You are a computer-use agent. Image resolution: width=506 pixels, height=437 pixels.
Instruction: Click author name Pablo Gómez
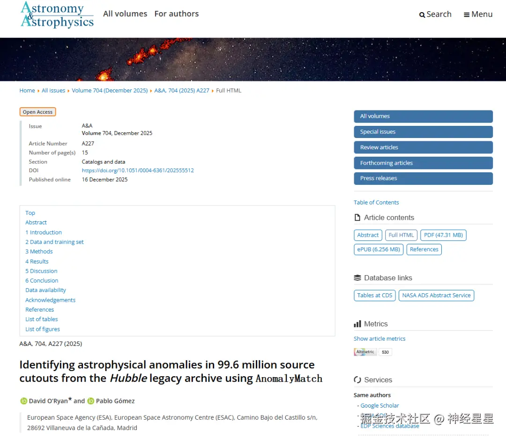[115, 401]
